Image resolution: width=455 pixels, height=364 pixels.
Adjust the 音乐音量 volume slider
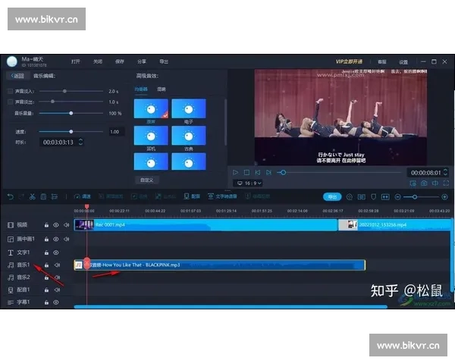click(71, 113)
